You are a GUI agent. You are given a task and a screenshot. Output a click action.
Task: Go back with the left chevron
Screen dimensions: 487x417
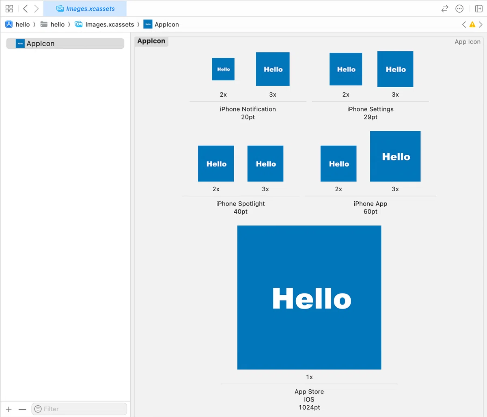coord(25,9)
